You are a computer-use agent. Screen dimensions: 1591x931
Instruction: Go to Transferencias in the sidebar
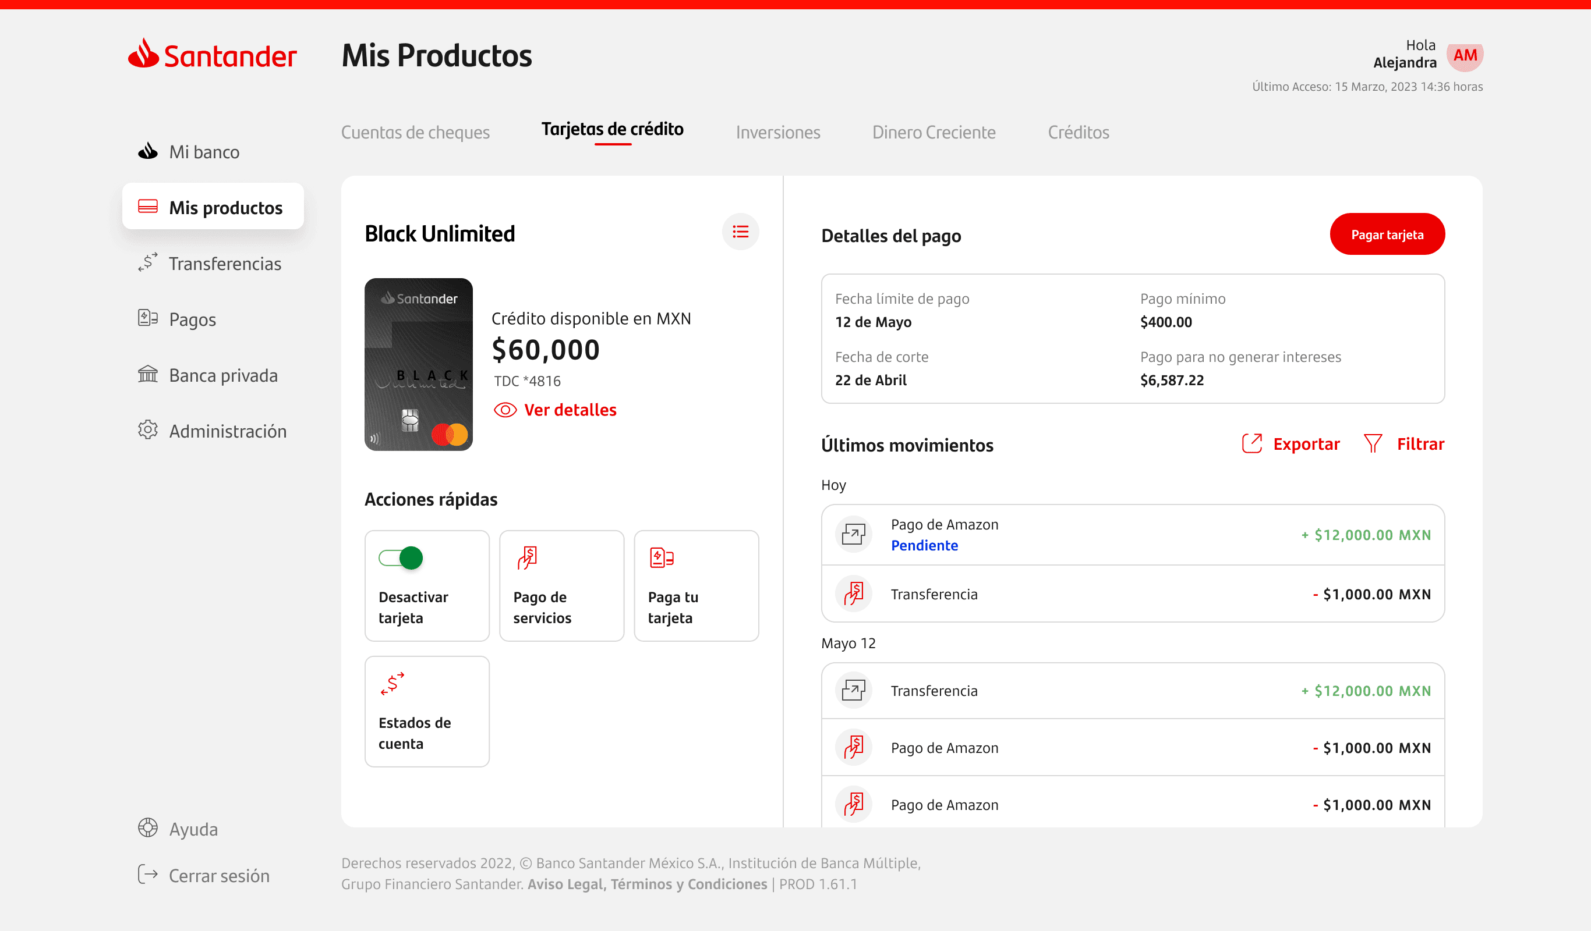pyautogui.click(x=224, y=264)
